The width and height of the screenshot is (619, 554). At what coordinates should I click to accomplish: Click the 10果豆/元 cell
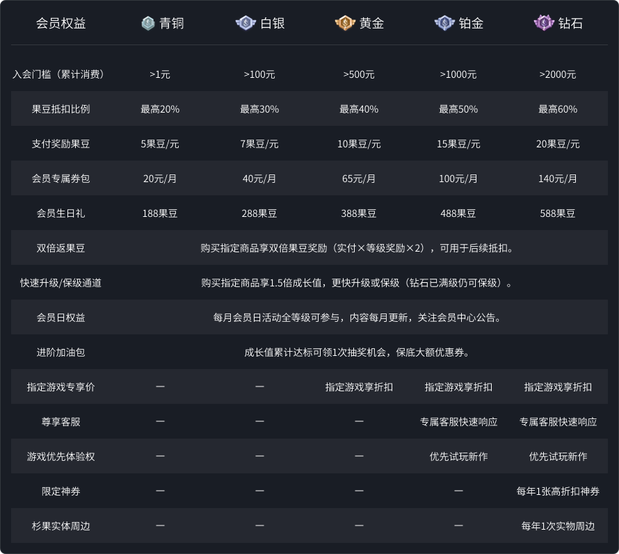(x=359, y=144)
